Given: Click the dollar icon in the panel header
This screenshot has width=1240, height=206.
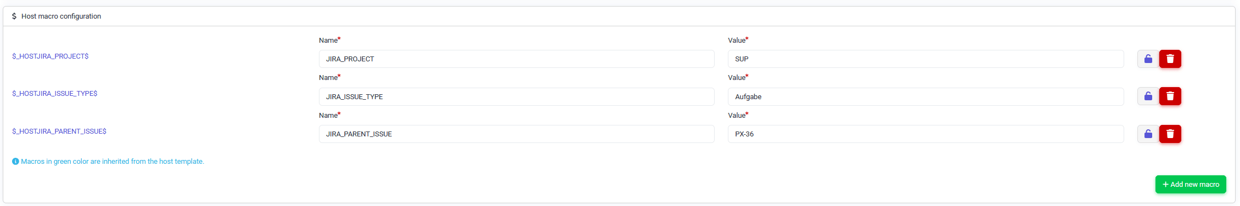Looking at the screenshot, I should click(x=14, y=16).
